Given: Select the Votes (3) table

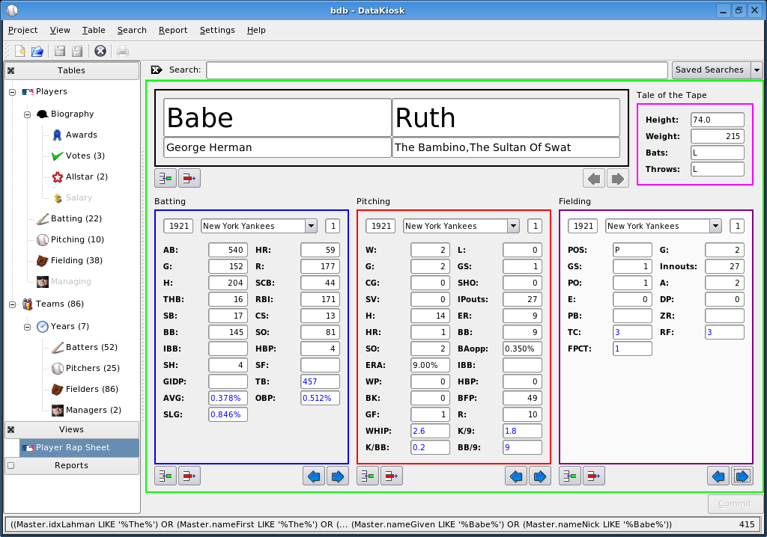Looking at the screenshot, I should [x=78, y=156].
